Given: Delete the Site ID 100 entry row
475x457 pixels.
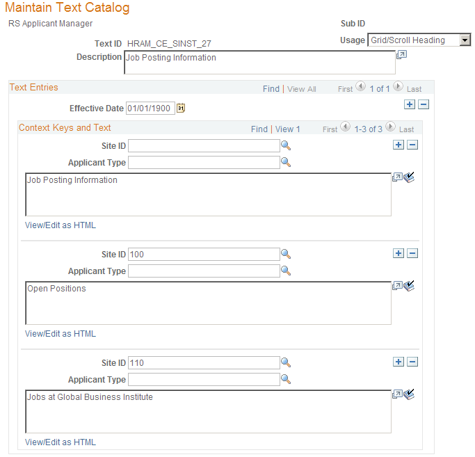Looking at the screenshot, I should coord(412,253).
